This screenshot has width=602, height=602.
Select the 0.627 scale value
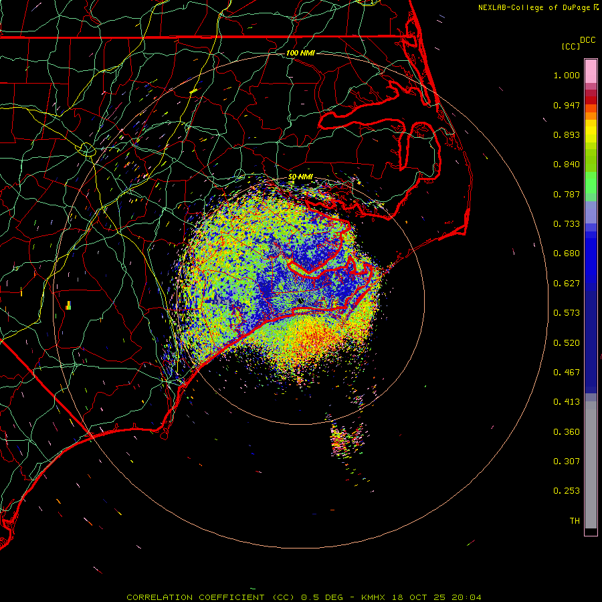pyautogui.click(x=567, y=284)
